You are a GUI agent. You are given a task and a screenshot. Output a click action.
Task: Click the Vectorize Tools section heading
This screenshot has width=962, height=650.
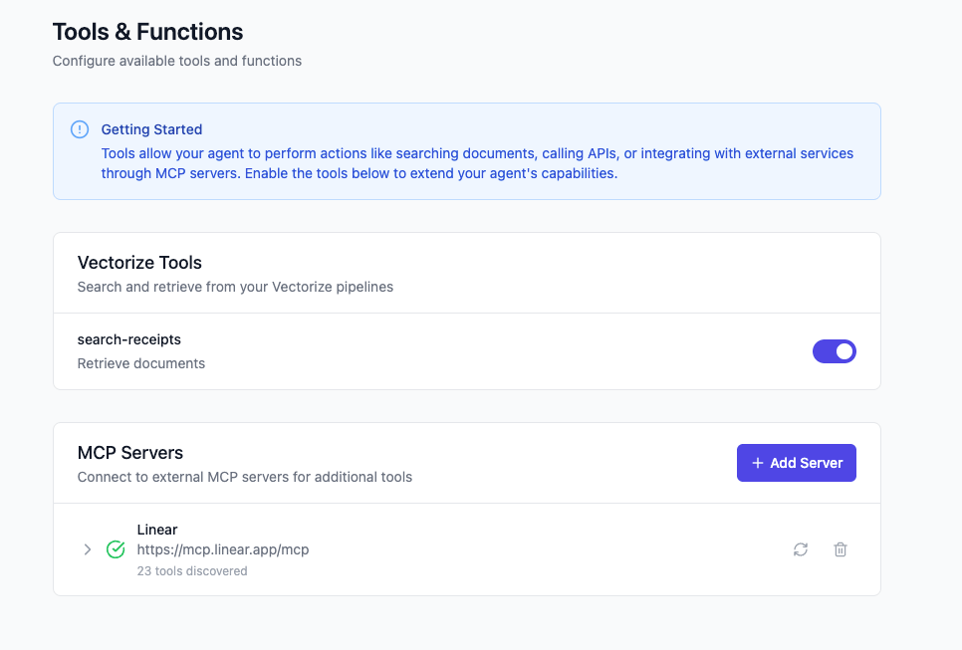coord(139,262)
